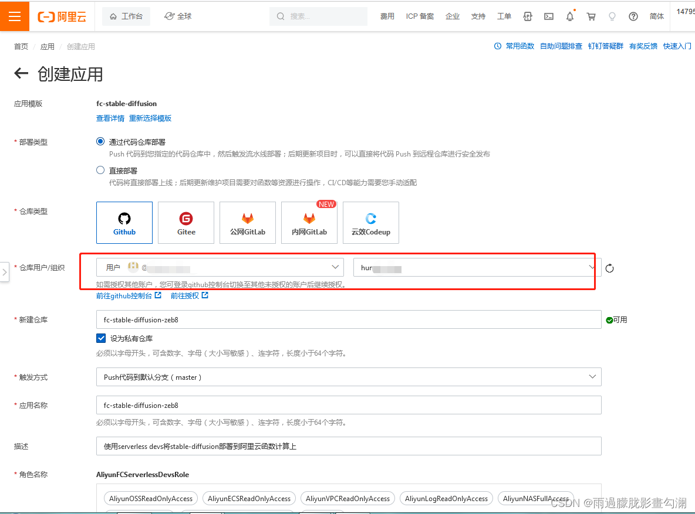This screenshot has height=514, width=695.
Task: Open the 工作台 workbench tab
Action: [x=126, y=16]
